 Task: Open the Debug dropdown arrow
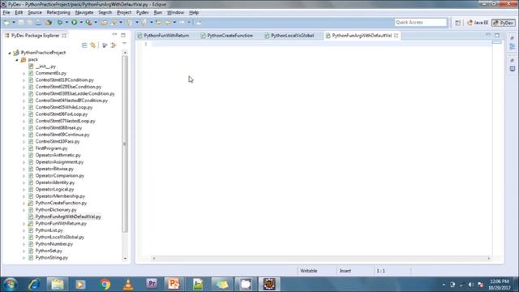66,23
